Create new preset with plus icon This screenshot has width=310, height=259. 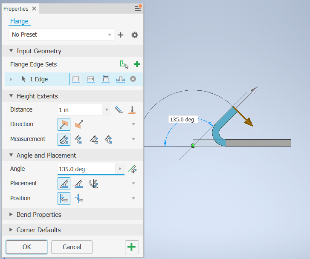tap(121, 35)
